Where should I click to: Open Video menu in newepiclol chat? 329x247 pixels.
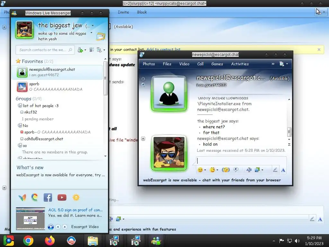[184, 64]
